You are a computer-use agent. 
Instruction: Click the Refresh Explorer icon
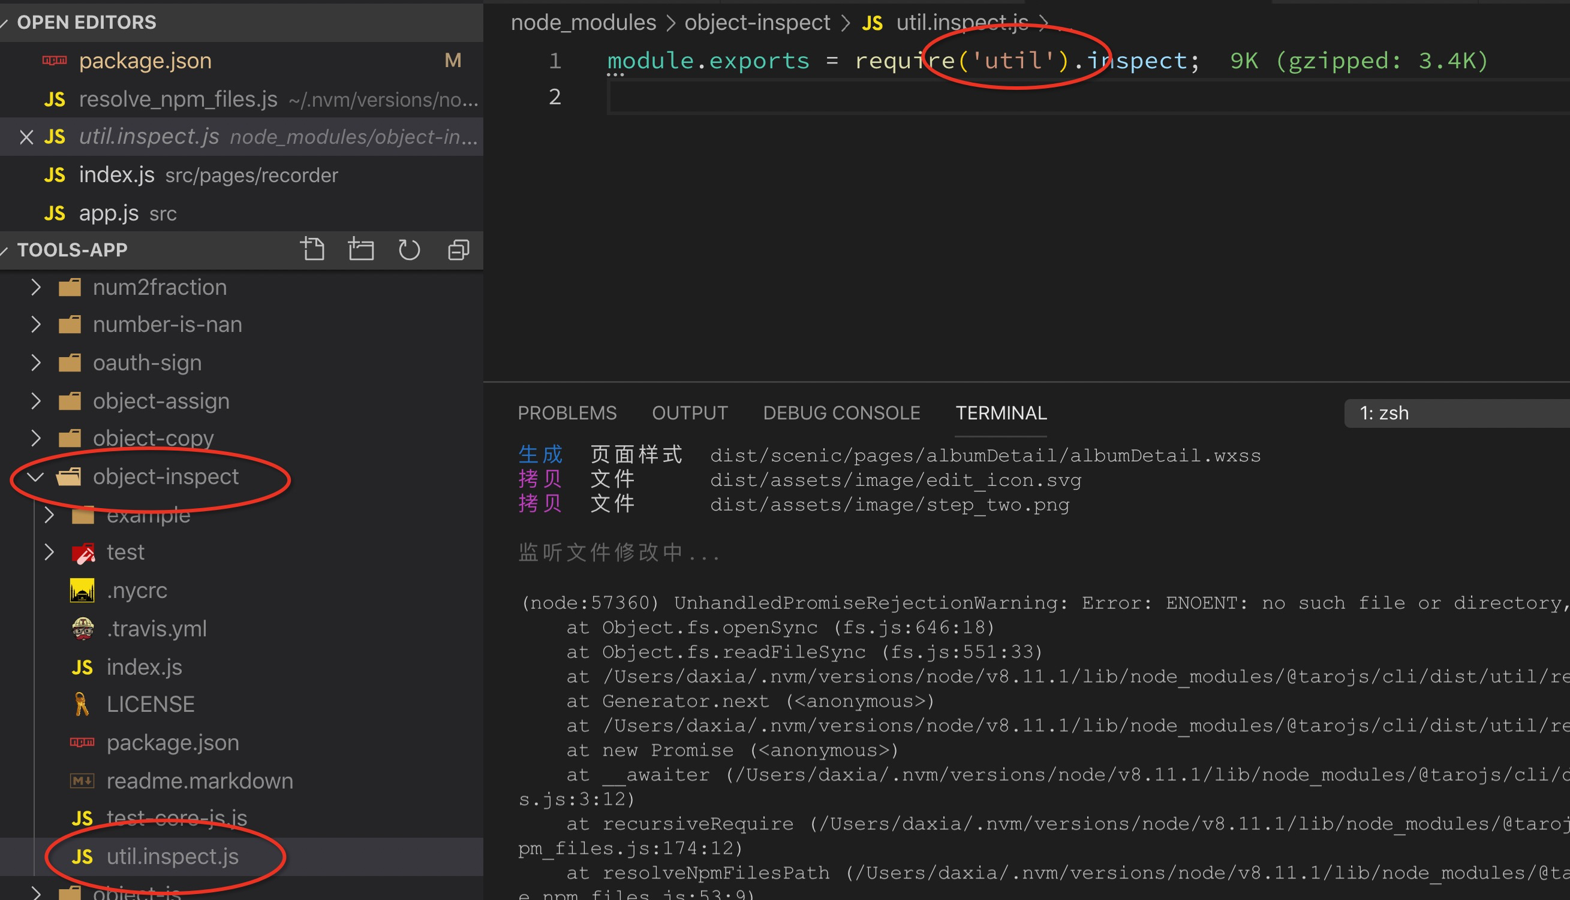pyautogui.click(x=409, y=249)
